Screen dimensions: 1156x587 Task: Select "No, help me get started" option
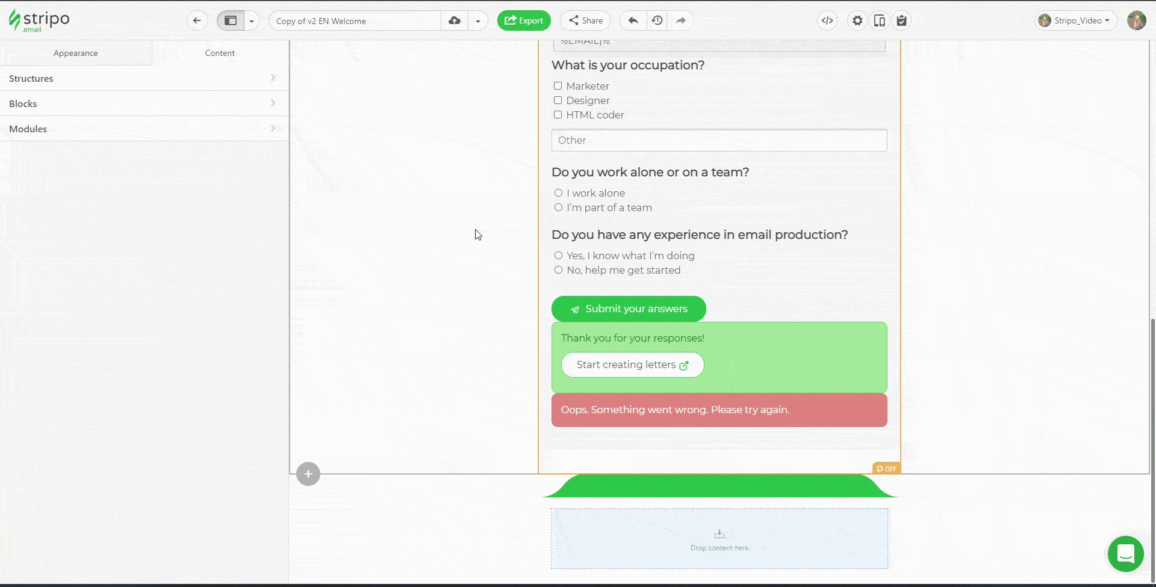558,270
